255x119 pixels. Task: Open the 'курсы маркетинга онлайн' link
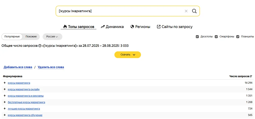tap(24, 89)
